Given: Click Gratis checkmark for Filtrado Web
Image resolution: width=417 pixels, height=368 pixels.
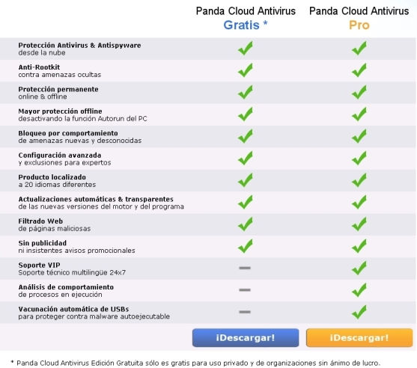Looking at the screenshot, I should click(246, 224).
